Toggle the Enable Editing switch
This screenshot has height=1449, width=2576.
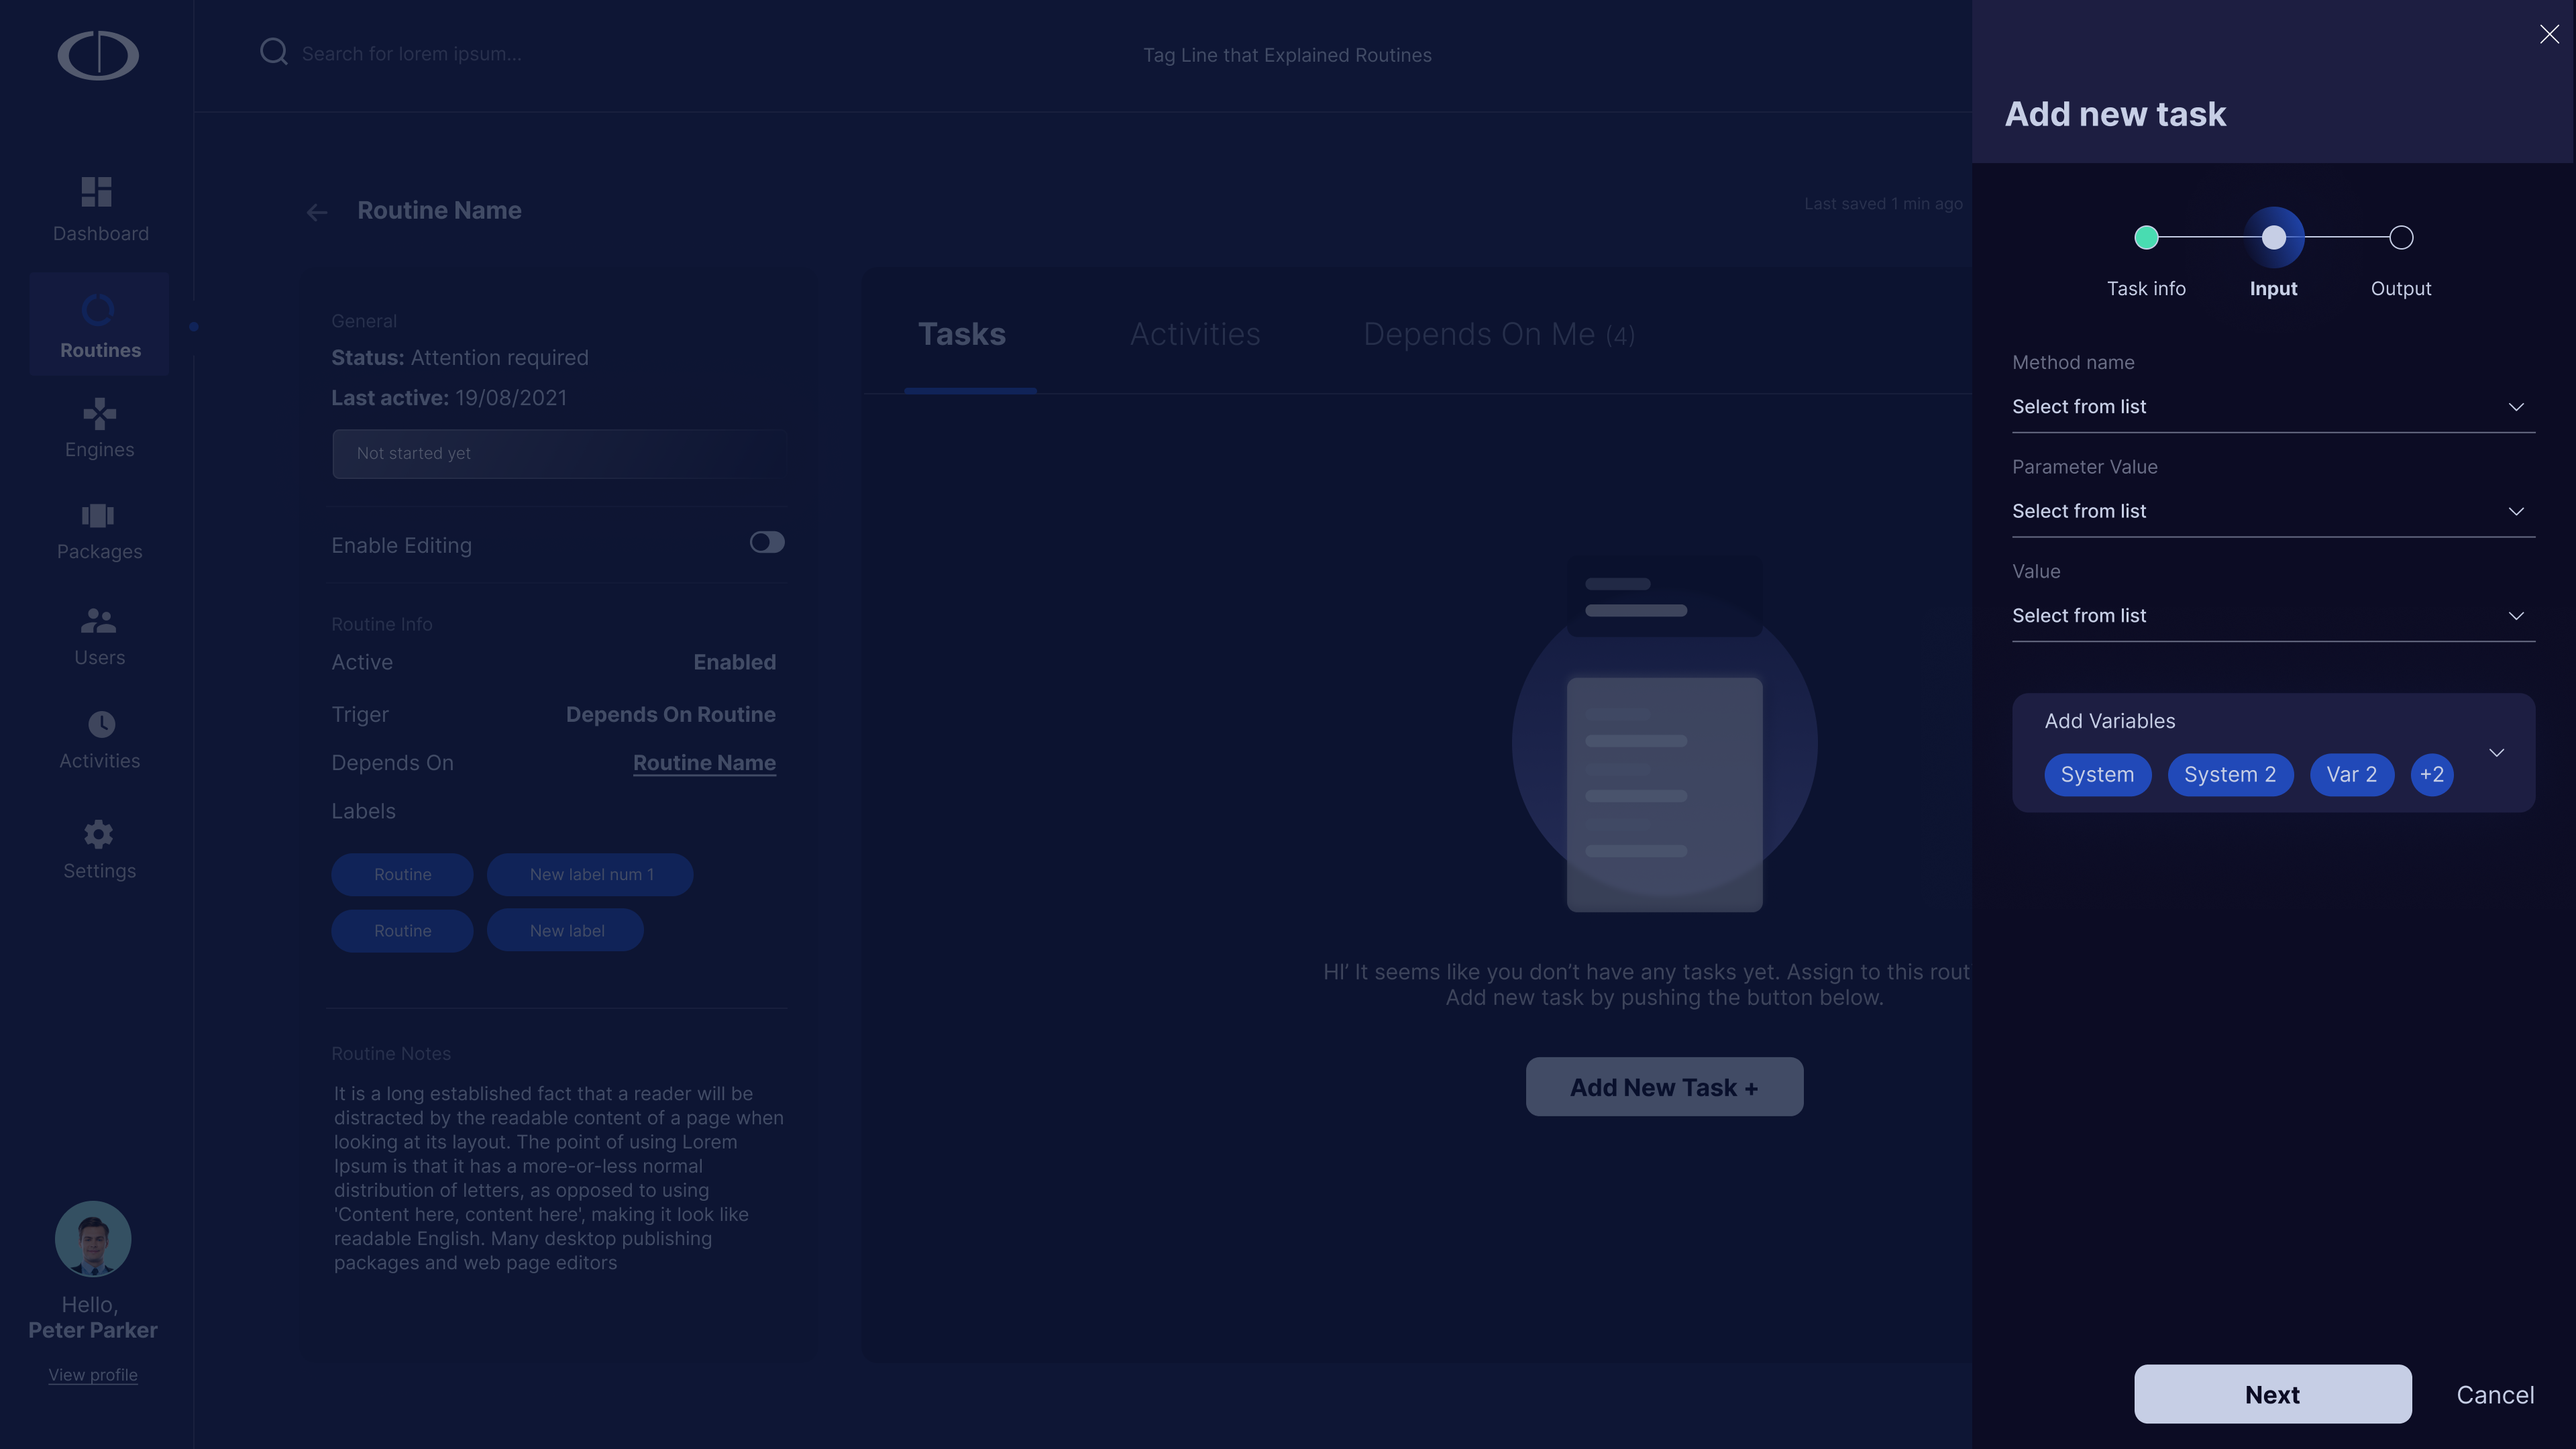[x=767, y=542]
